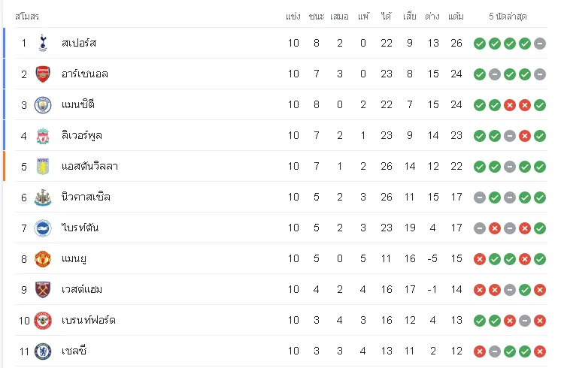Click the Brentford club crest

(43, 321)
